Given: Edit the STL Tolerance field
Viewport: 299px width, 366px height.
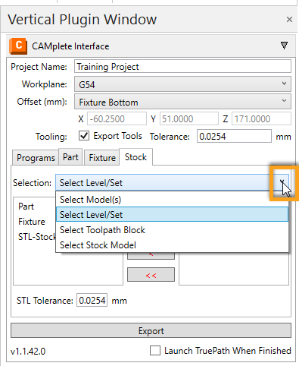Looking at the screenshot, I should (92, 300).
